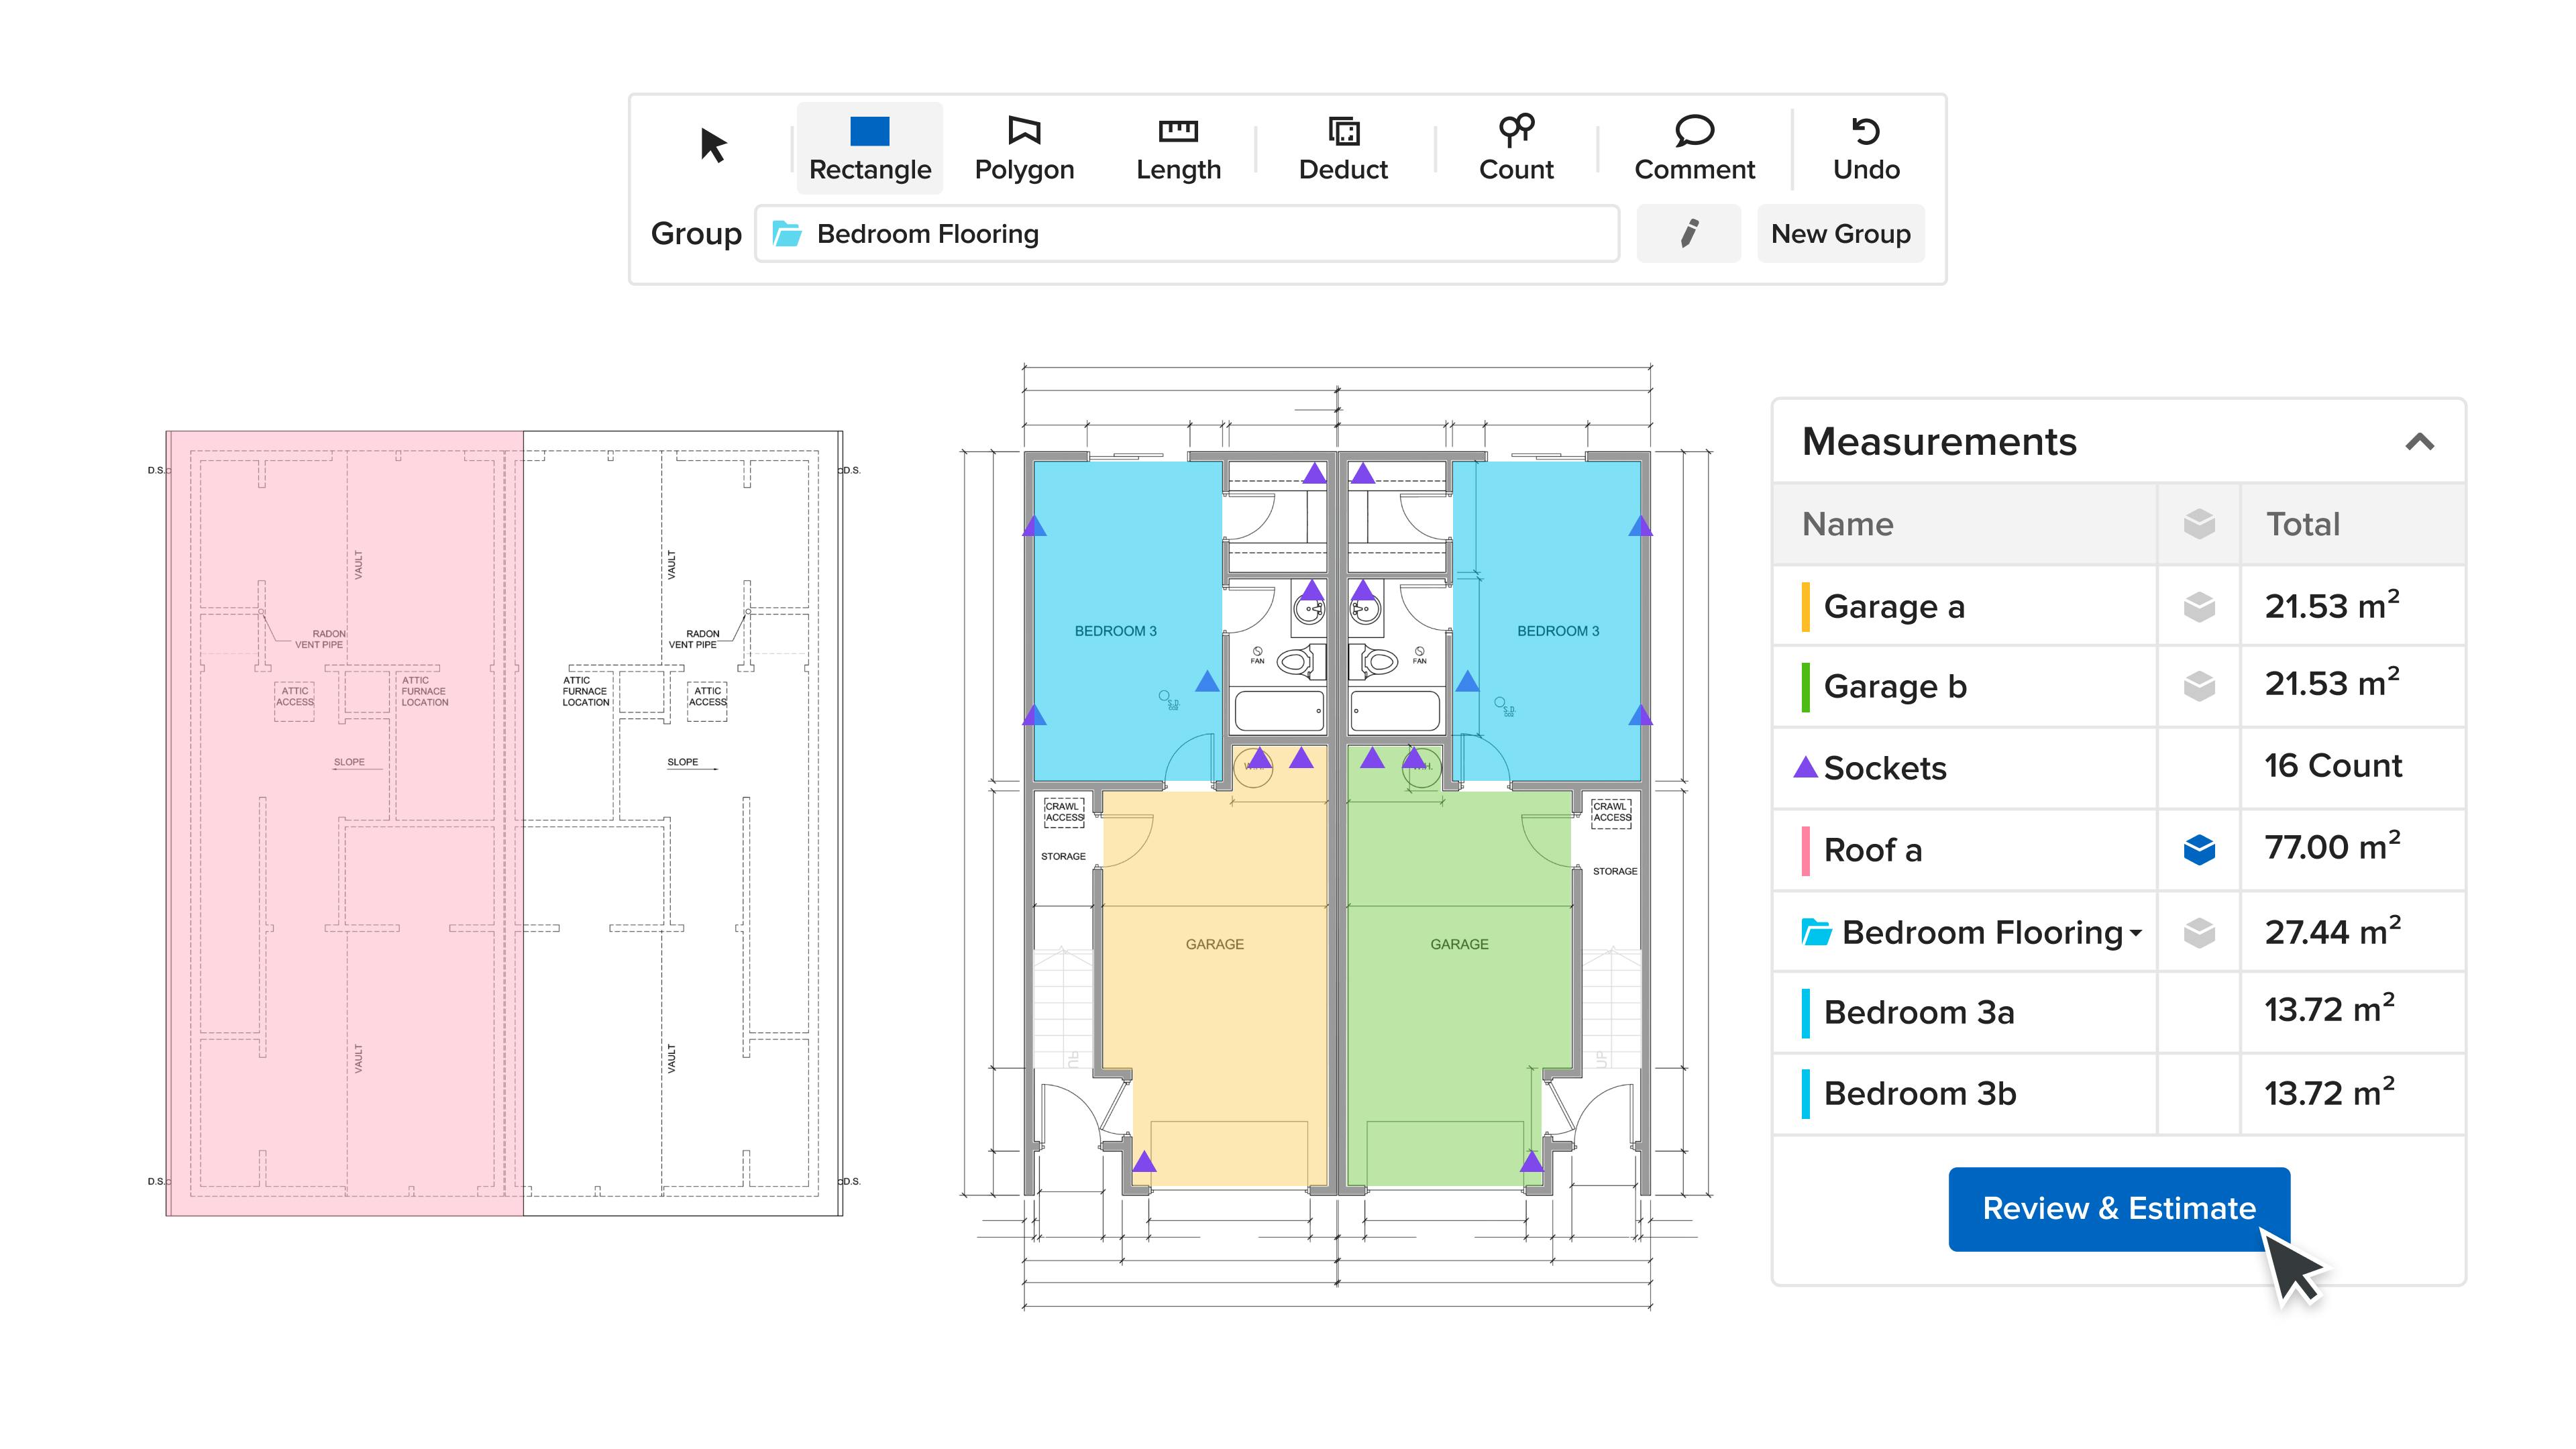Screen dimensions: 2576x1449
Task: Collapse the Measurements panel chevron
Action: pyautogui.click(x=2419, y=442)
